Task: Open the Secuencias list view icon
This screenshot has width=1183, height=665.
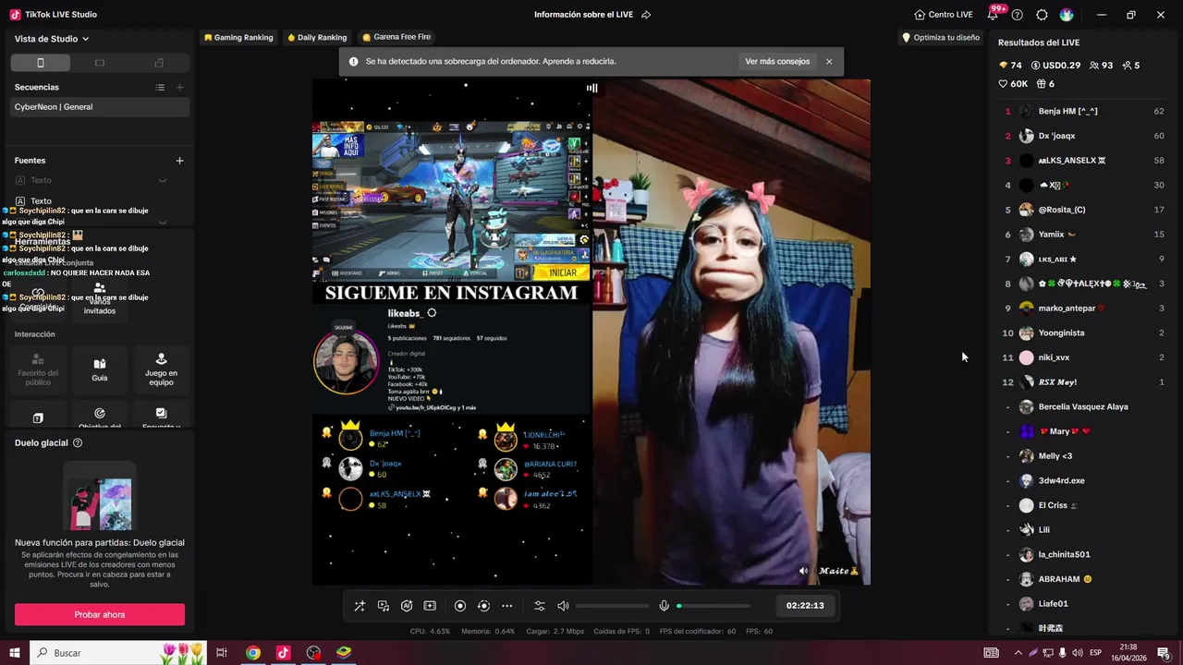Action: click(x=160, y=87)
